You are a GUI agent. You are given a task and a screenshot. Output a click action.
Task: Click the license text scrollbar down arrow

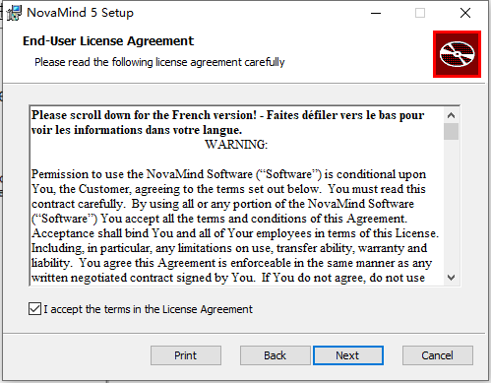click(451, 278)
